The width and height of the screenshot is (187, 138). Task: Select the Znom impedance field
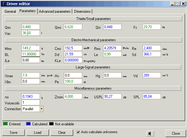[x=73, y=97]
